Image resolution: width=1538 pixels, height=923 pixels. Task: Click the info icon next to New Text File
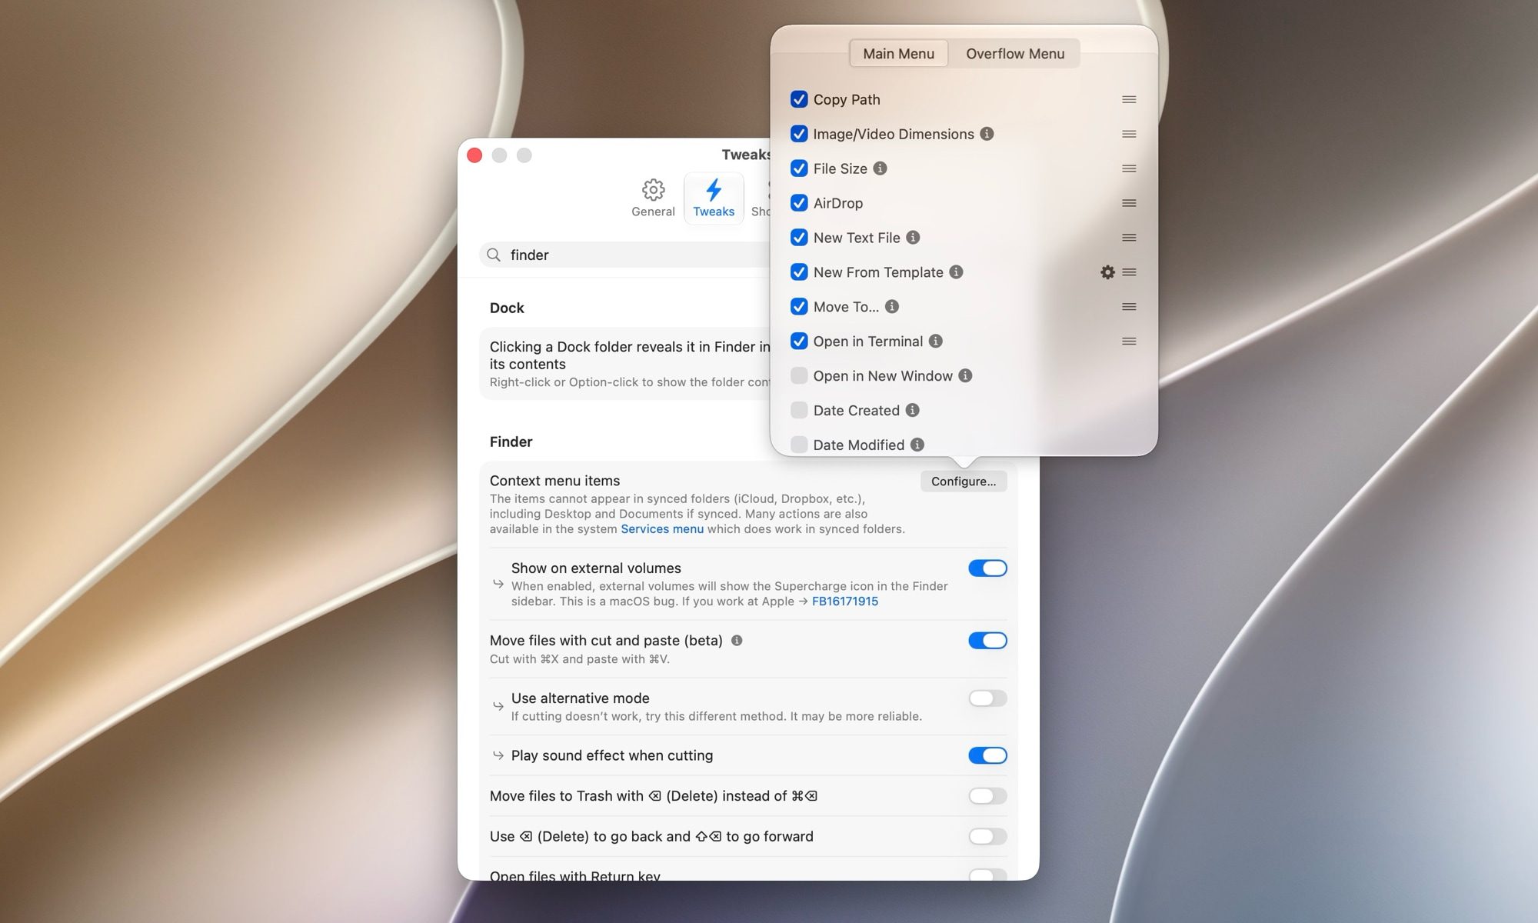(x=913, y=238)
